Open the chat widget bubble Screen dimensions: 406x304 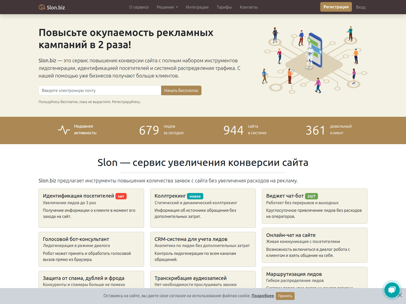pos(392,290)
